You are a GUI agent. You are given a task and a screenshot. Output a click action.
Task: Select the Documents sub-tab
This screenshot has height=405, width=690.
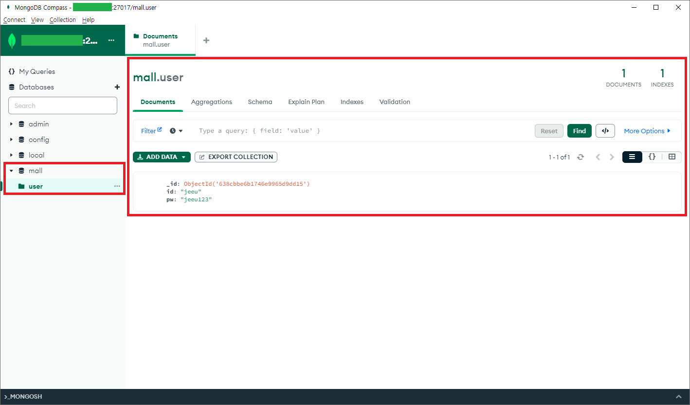pyautogui.click(x=158, y=102)
